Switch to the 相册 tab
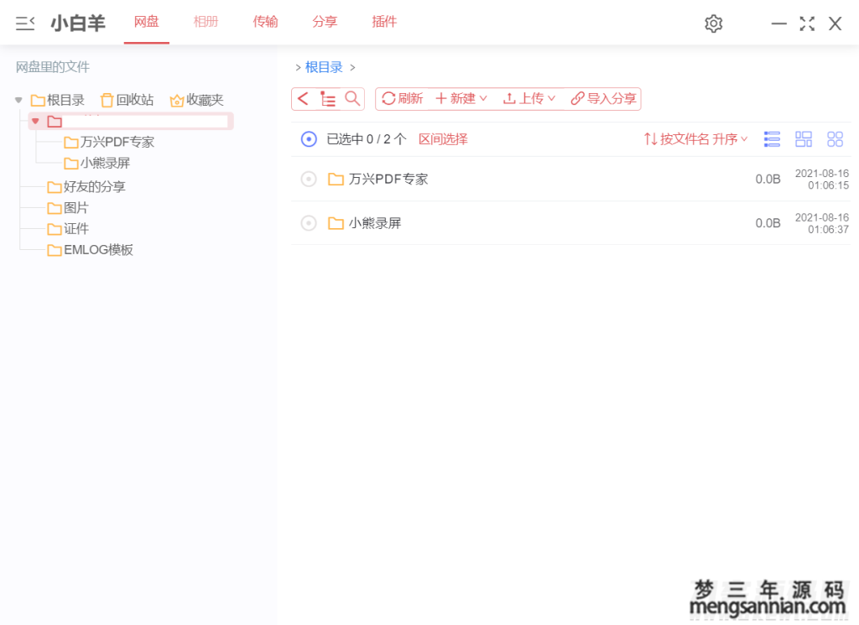Viewport: 859px width, 625px height. 206,22
